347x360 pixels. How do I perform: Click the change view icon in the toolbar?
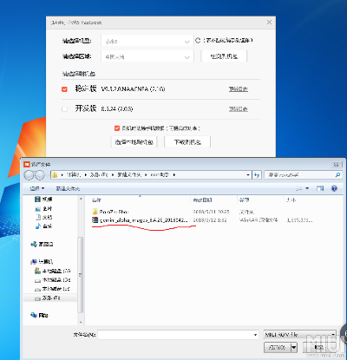tap(298, 188)
